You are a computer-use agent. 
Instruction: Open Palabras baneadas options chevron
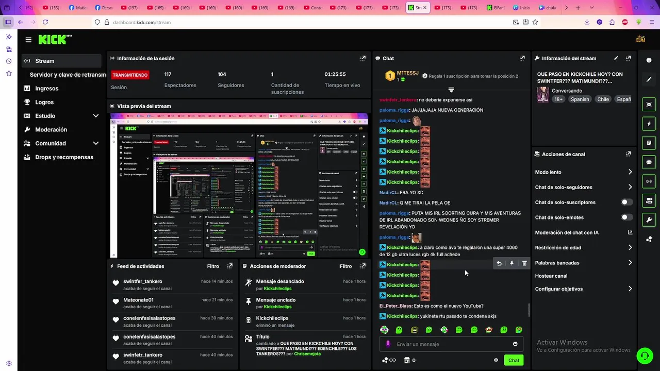[630, 263]
